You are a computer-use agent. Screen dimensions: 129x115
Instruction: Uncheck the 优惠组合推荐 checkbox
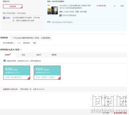tap(5, 61)
